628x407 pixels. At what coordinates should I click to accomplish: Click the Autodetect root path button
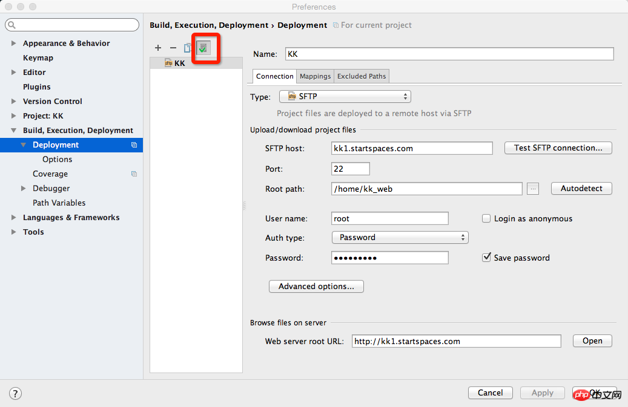click(x=581, y=188)
